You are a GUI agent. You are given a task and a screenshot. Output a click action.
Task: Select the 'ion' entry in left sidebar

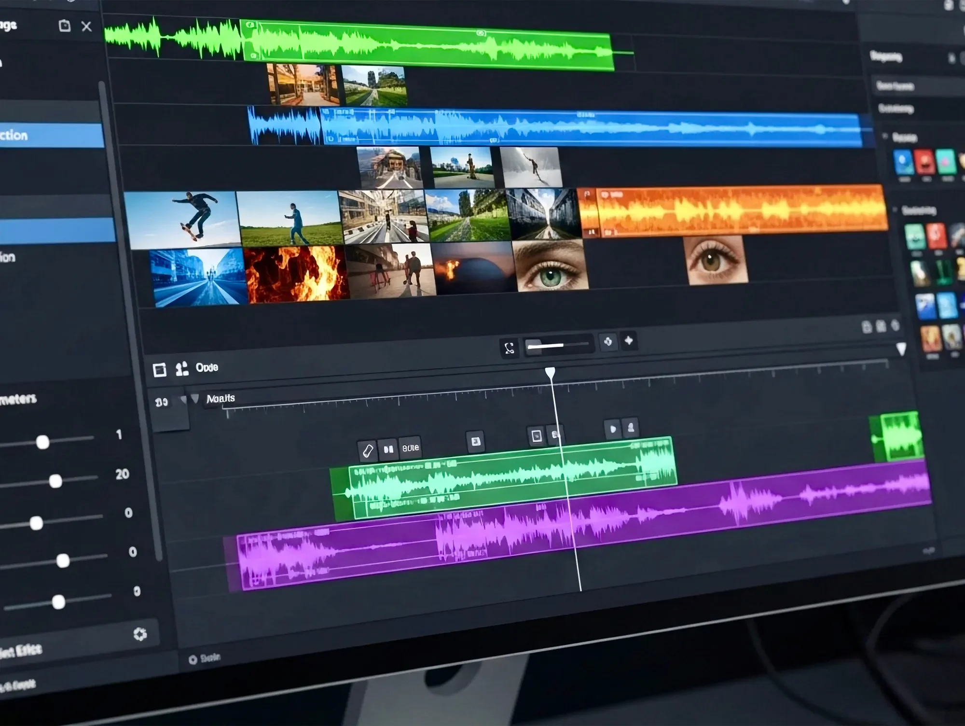click(8, 257)
